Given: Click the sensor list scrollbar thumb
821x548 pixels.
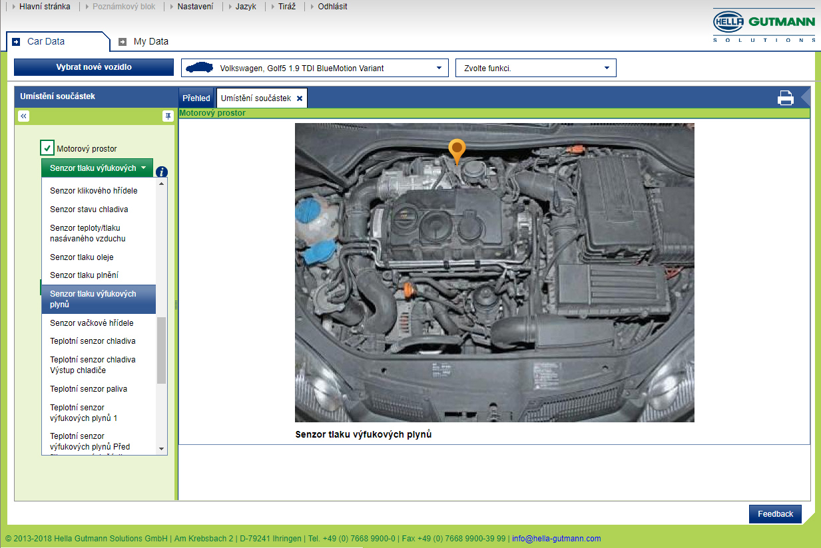Looking at the screenshot, I should (x=161, y=350).
